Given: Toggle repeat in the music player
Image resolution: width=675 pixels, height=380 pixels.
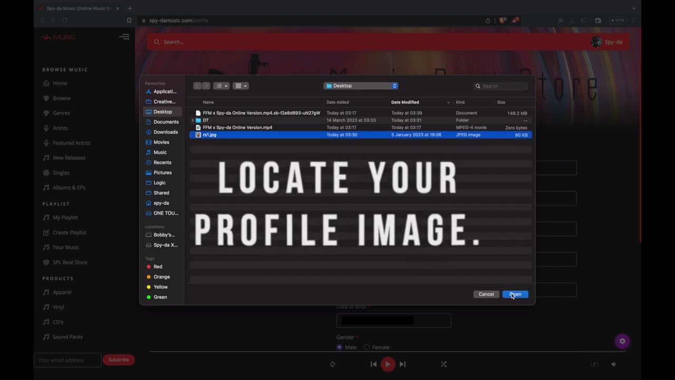Looking at the screenshot, I should click(x=332, y=364).
